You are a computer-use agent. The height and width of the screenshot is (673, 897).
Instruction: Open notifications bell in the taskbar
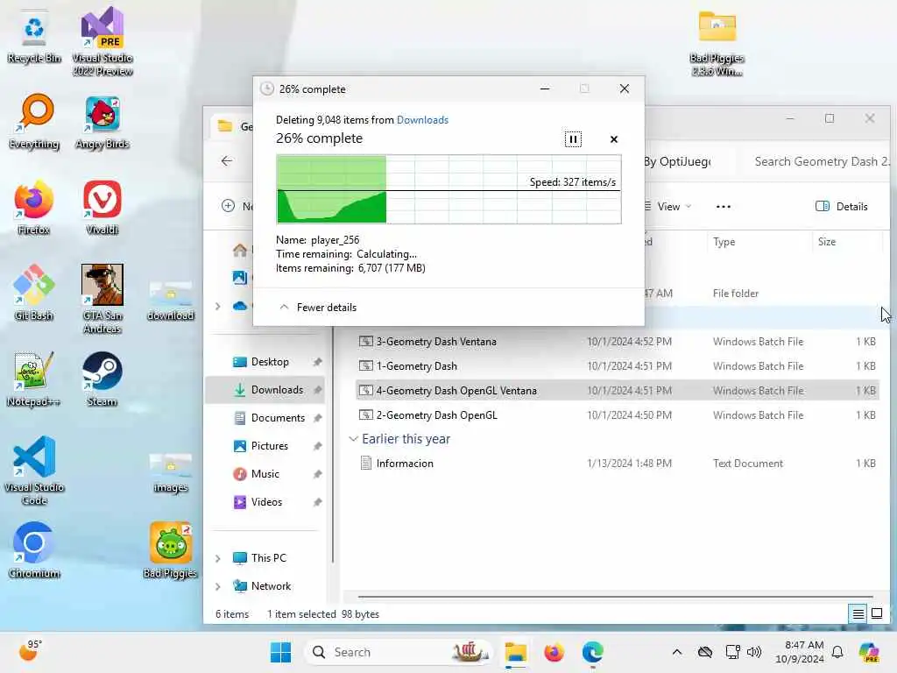(x=837, y=652)
